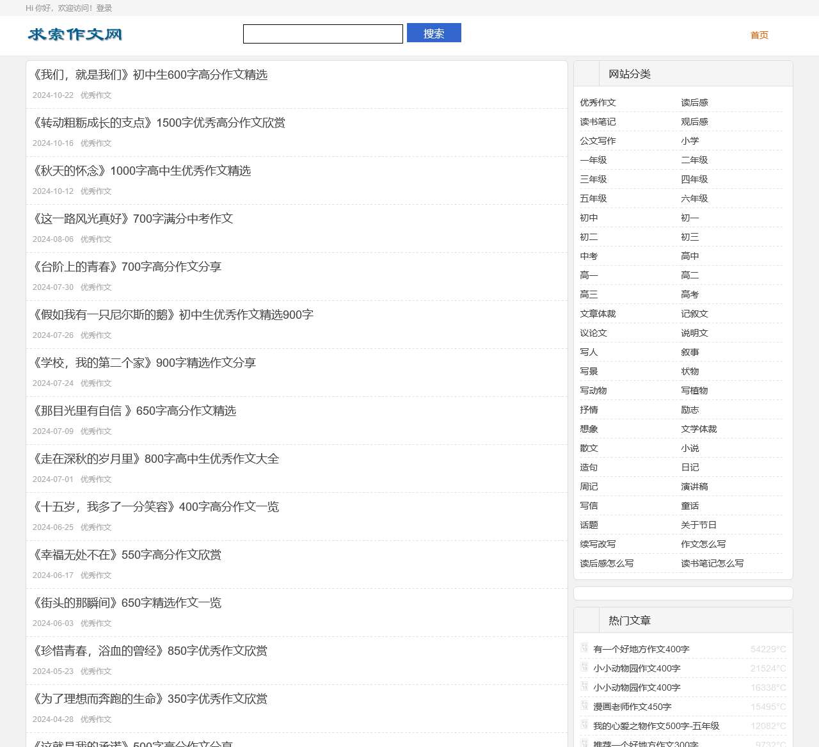Open the 议论文 category

click(593, 332)
